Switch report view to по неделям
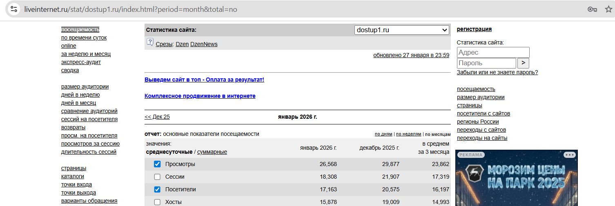 [408, 134]
